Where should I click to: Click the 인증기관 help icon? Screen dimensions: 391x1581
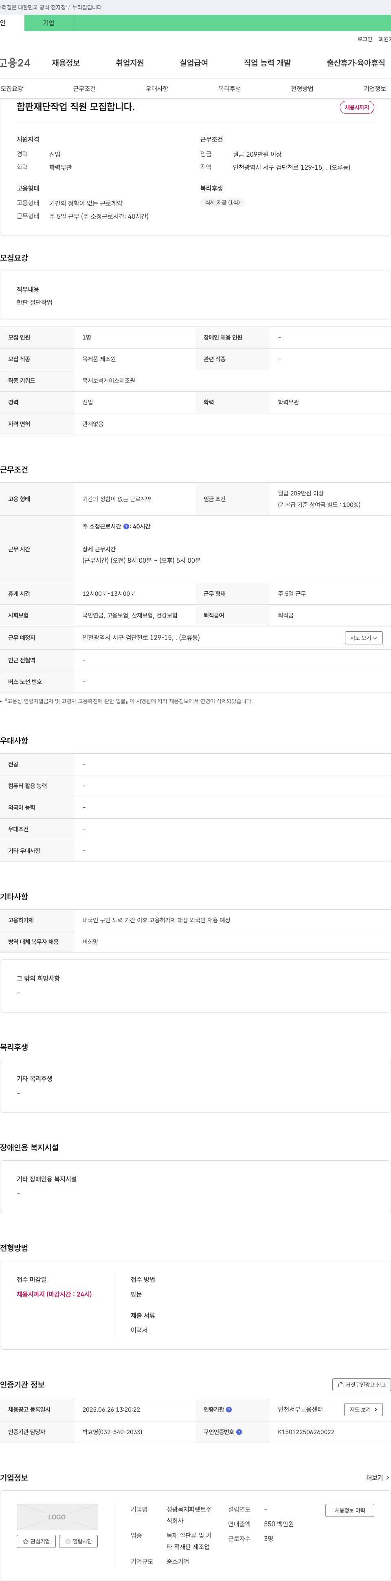pos(228,1410)
